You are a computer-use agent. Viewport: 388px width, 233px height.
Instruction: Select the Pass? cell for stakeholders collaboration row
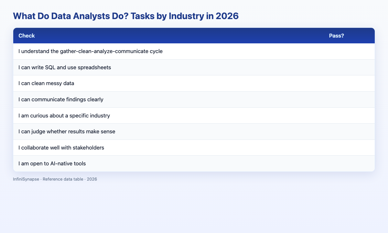click(349, 148)
